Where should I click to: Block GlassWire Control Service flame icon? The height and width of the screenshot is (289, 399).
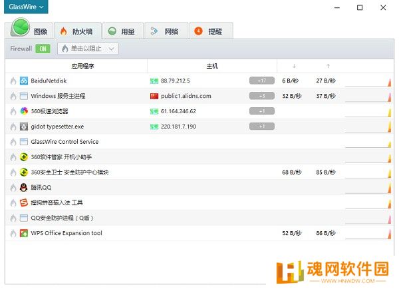13,142
